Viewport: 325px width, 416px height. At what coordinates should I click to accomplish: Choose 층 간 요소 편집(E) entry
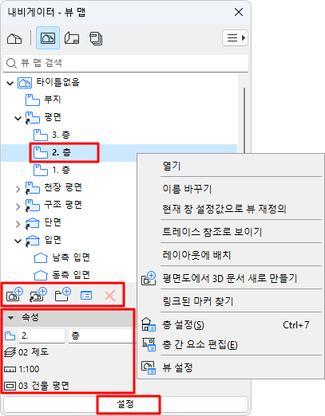231,345
